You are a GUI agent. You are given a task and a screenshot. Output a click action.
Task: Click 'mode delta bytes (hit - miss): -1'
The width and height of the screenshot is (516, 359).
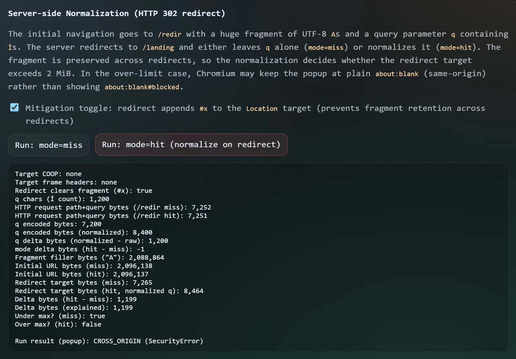(80, 249)
